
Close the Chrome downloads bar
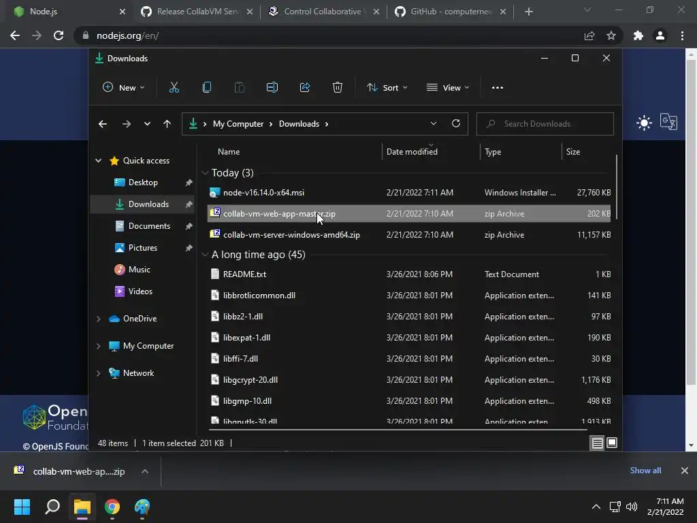[x=685, y=471]
